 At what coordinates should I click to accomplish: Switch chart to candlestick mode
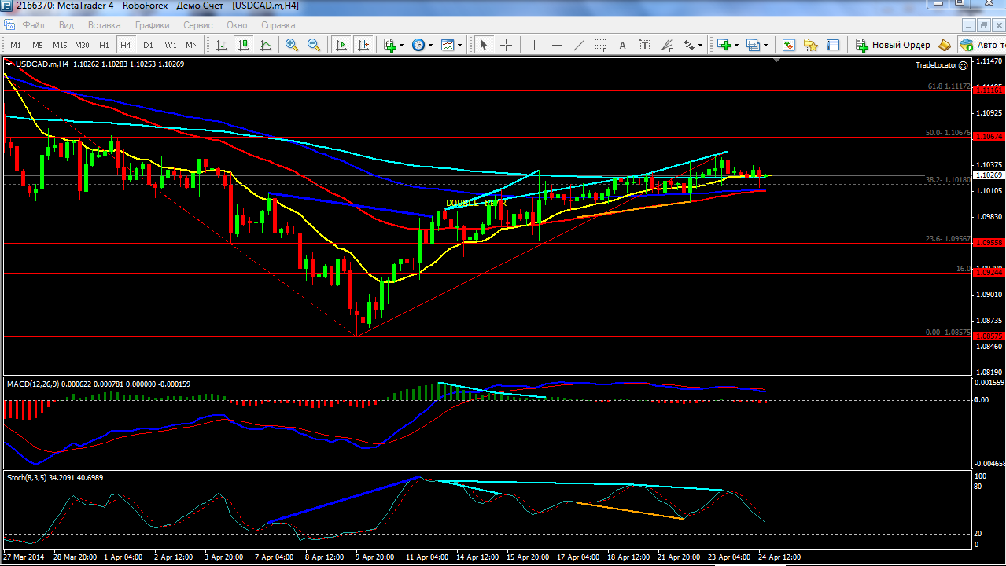coord(245,45)
